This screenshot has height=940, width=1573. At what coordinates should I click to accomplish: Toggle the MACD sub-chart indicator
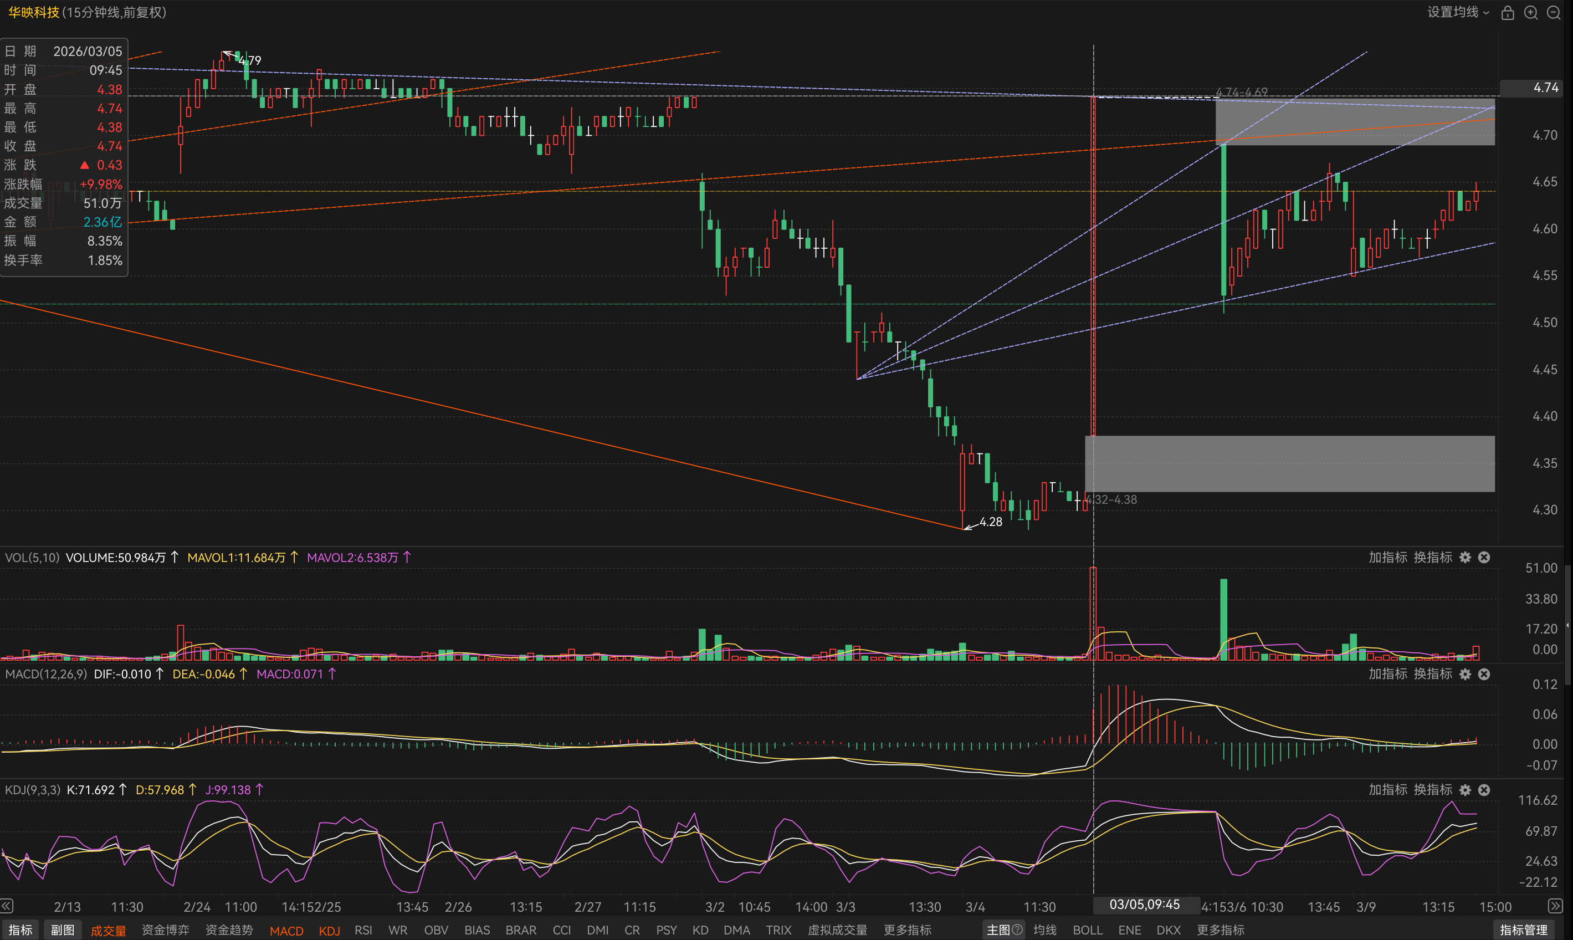[286, 931]
